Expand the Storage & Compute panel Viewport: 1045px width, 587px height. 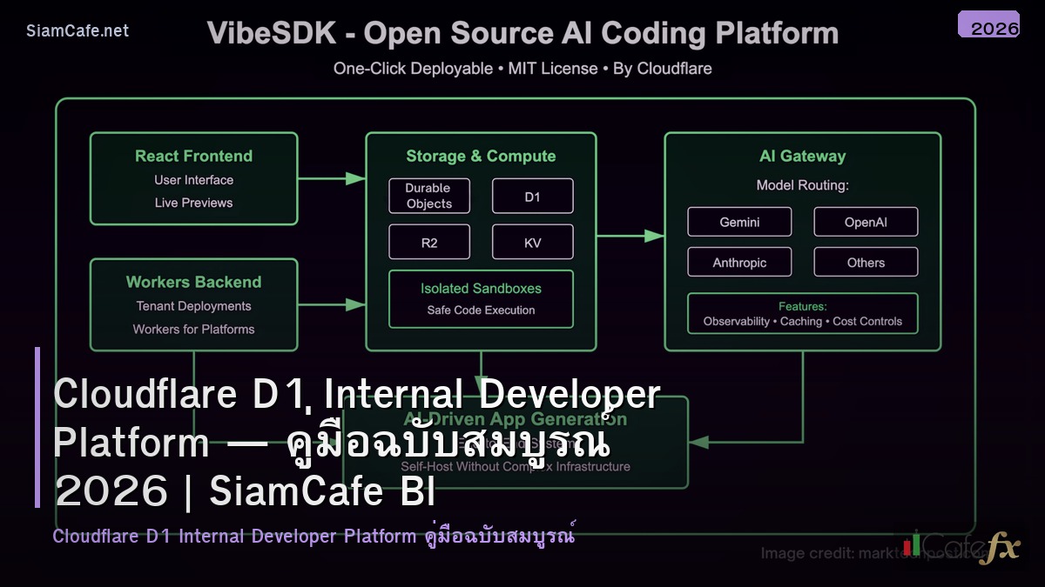tap(480, 156)
